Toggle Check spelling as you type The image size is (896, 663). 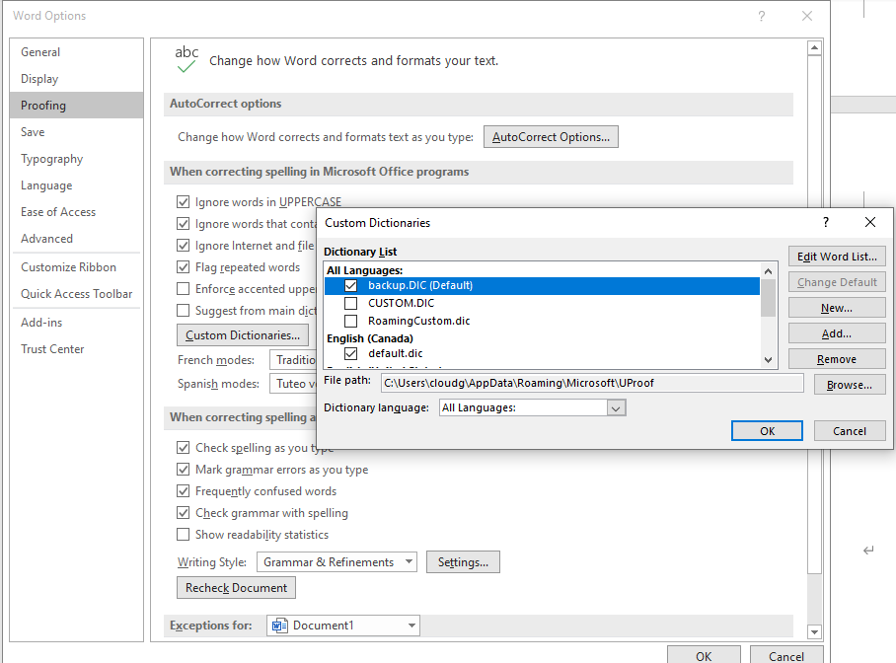coord(183,448)
